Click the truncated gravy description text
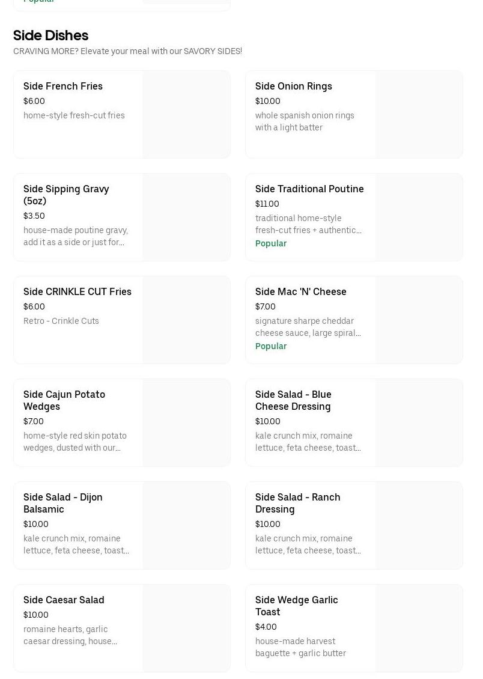Screen dimensions: 483x679 coord(76,236)
